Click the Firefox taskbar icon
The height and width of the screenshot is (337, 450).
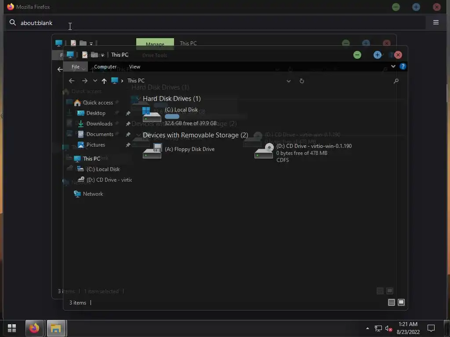[34, 328]
